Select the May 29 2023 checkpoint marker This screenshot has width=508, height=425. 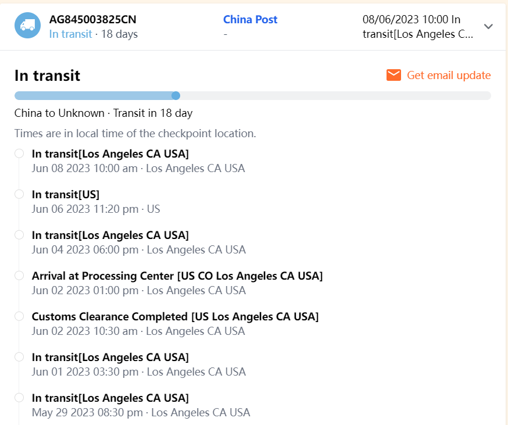pos(19,398)
